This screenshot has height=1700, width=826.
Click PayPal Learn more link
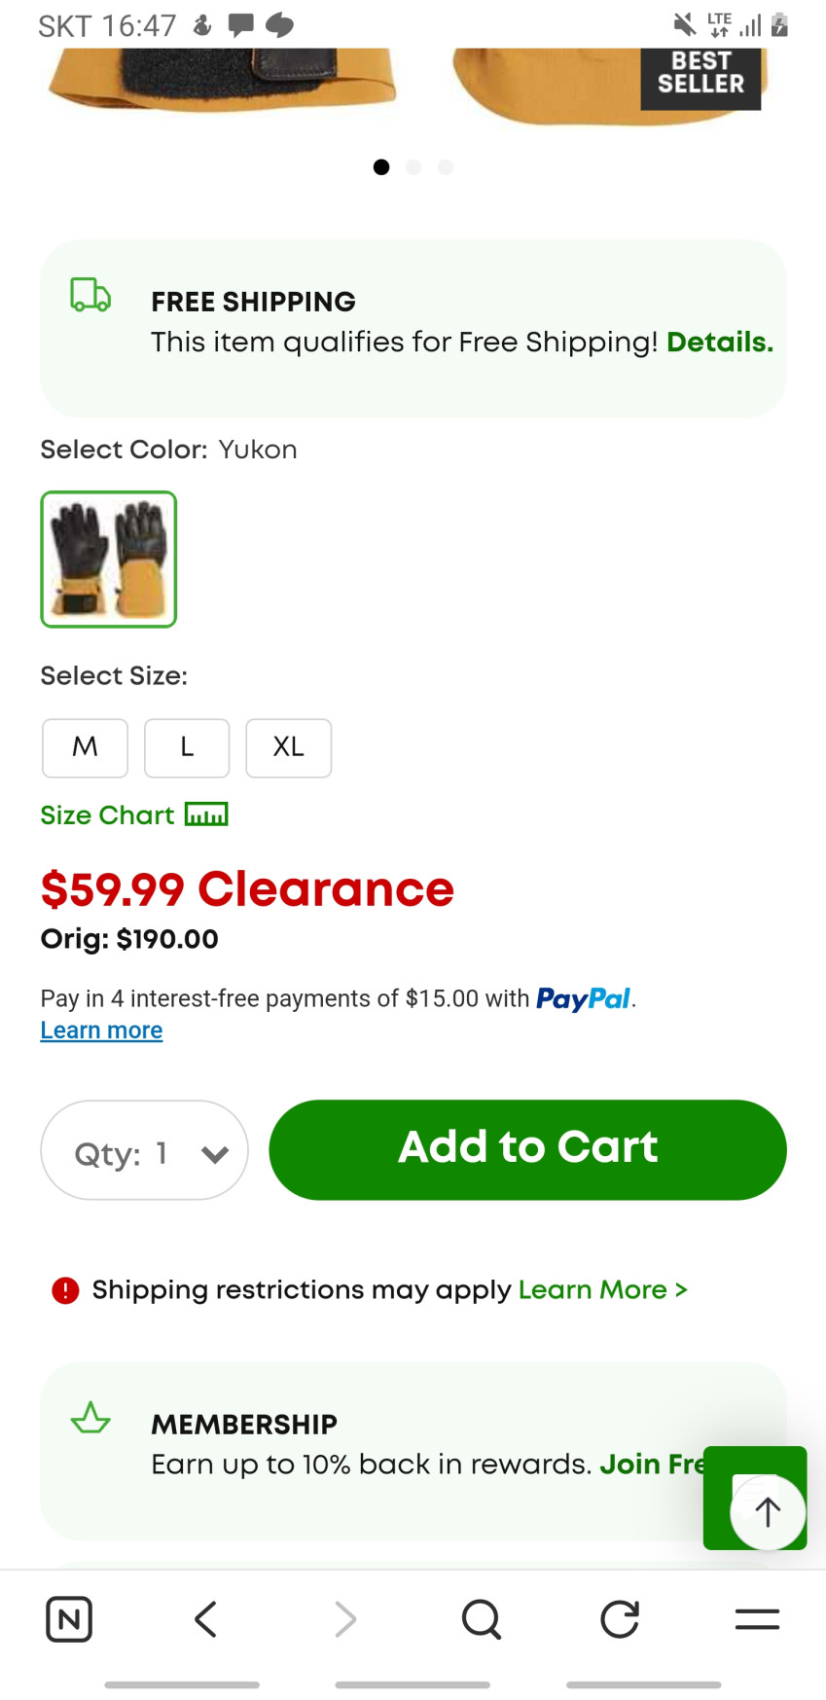[x=101, y=1031]
